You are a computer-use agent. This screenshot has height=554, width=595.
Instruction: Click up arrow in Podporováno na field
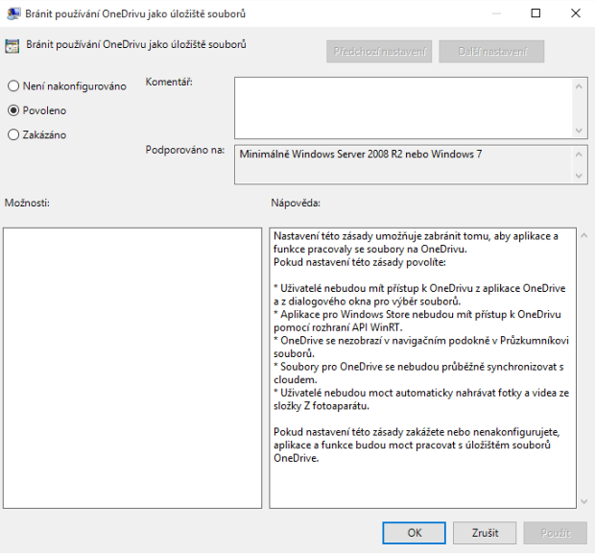(581, 153)
